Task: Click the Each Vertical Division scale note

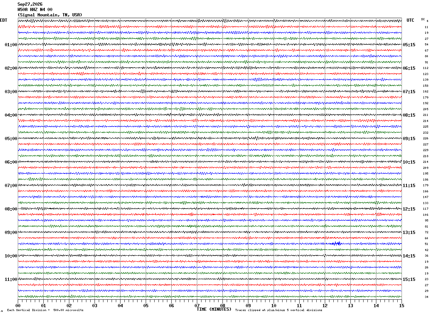Action: (45, 310)
